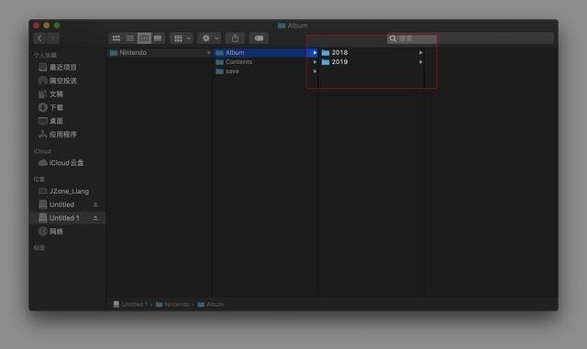
Task: Expand the 2018 folder
Action: 421,53
